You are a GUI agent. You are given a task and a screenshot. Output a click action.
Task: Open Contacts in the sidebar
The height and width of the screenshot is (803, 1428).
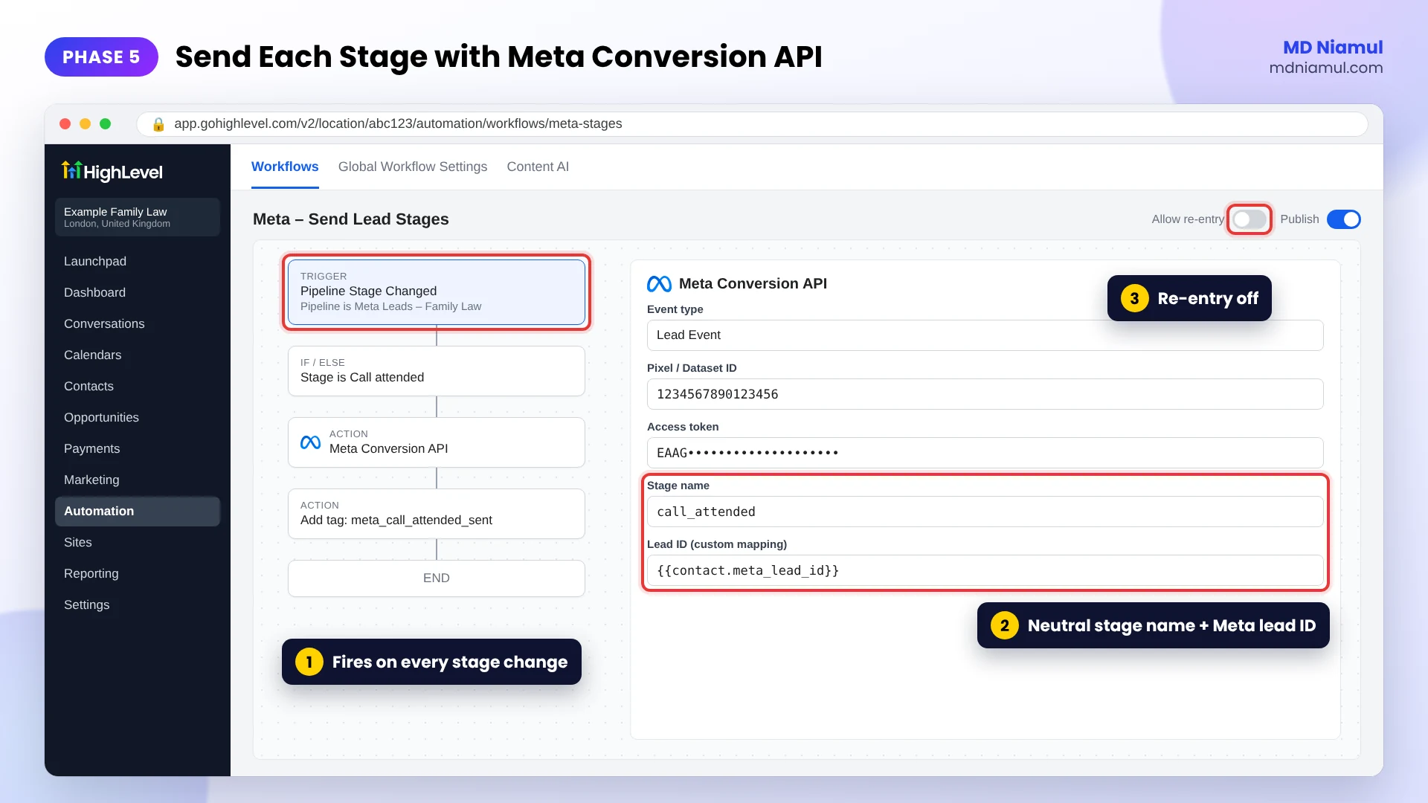click(x=138, y=387)
